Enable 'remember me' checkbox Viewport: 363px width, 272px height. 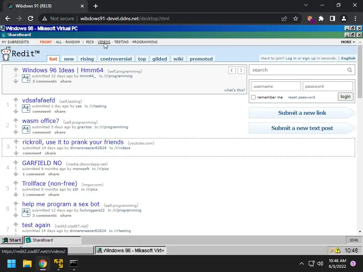point(253,97)
